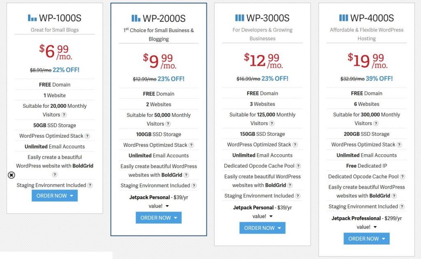Select the WP-2000S plan heading
This screenshot has width=421, height=259.
click(159, 18)
